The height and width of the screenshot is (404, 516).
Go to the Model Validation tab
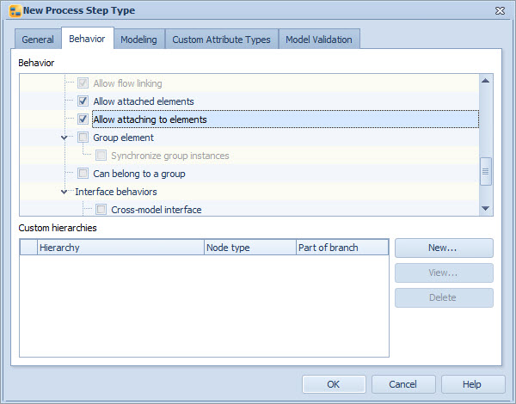(x=320, y=40)
